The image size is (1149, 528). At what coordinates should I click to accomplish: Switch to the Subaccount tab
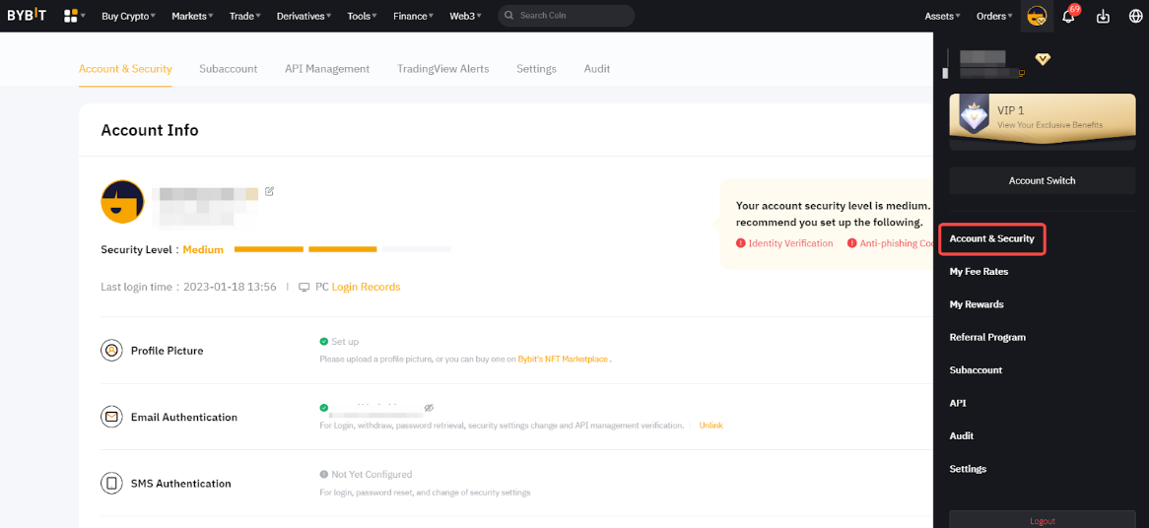[228, 69]
